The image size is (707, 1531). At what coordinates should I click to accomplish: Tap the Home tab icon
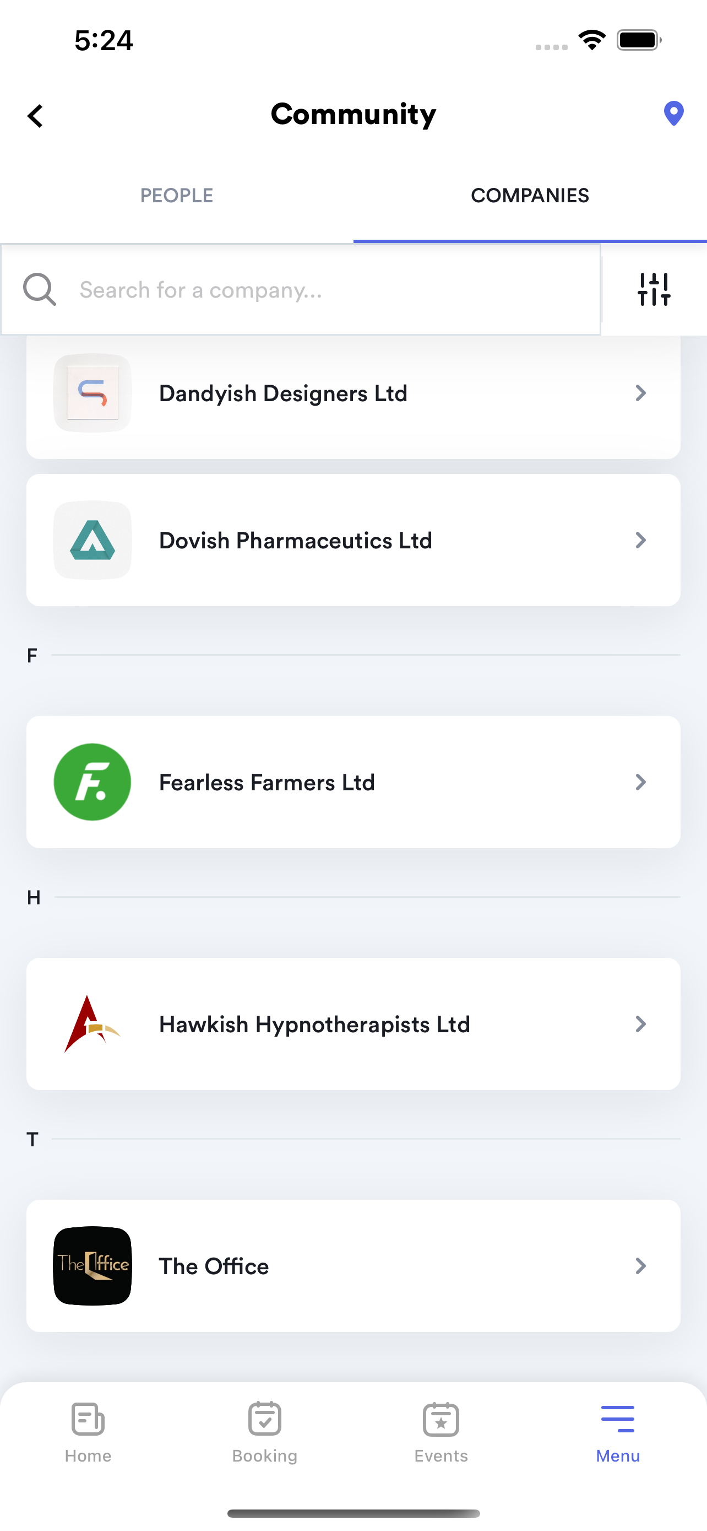click(88, 1419)
